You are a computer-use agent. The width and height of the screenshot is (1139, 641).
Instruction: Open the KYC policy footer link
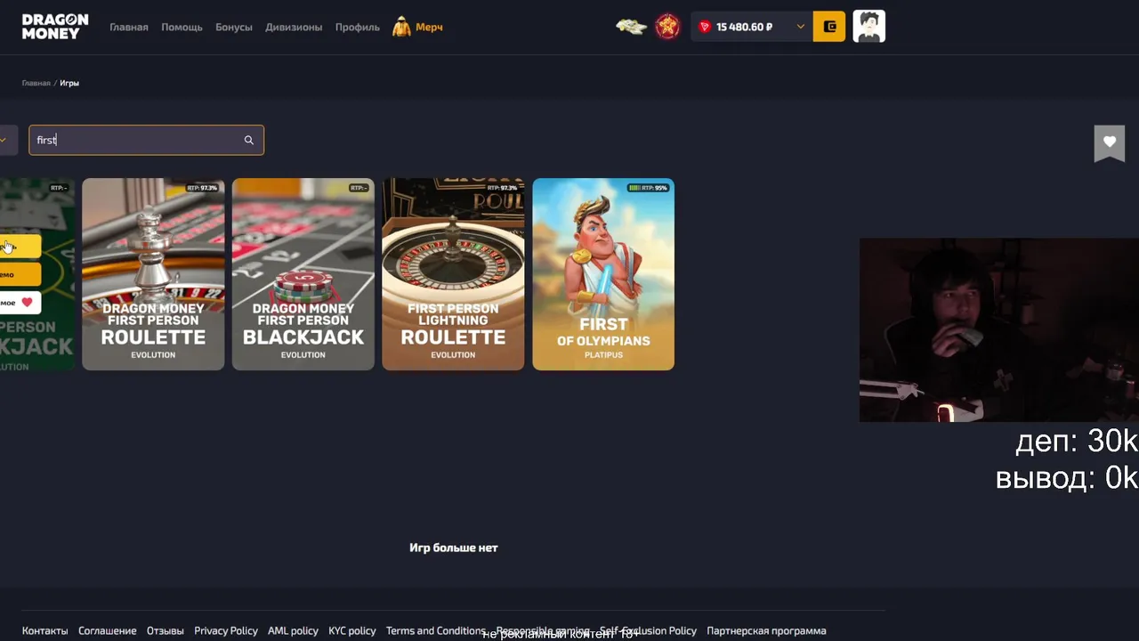coord(352,630)
